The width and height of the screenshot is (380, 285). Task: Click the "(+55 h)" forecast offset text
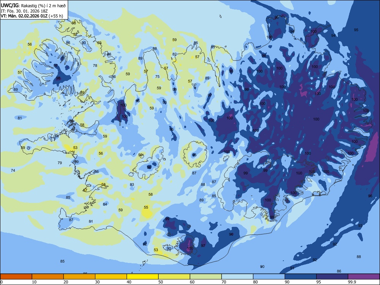tap(56, 16)
